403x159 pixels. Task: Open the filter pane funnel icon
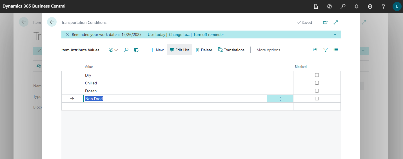click(x=326, y=50)
